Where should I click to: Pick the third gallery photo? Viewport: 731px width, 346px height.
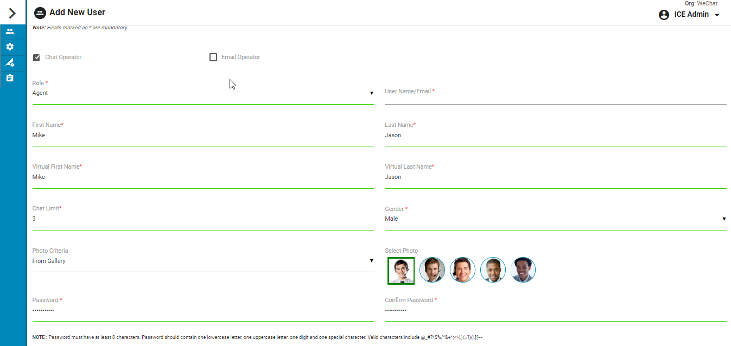(x=462, y=270)
